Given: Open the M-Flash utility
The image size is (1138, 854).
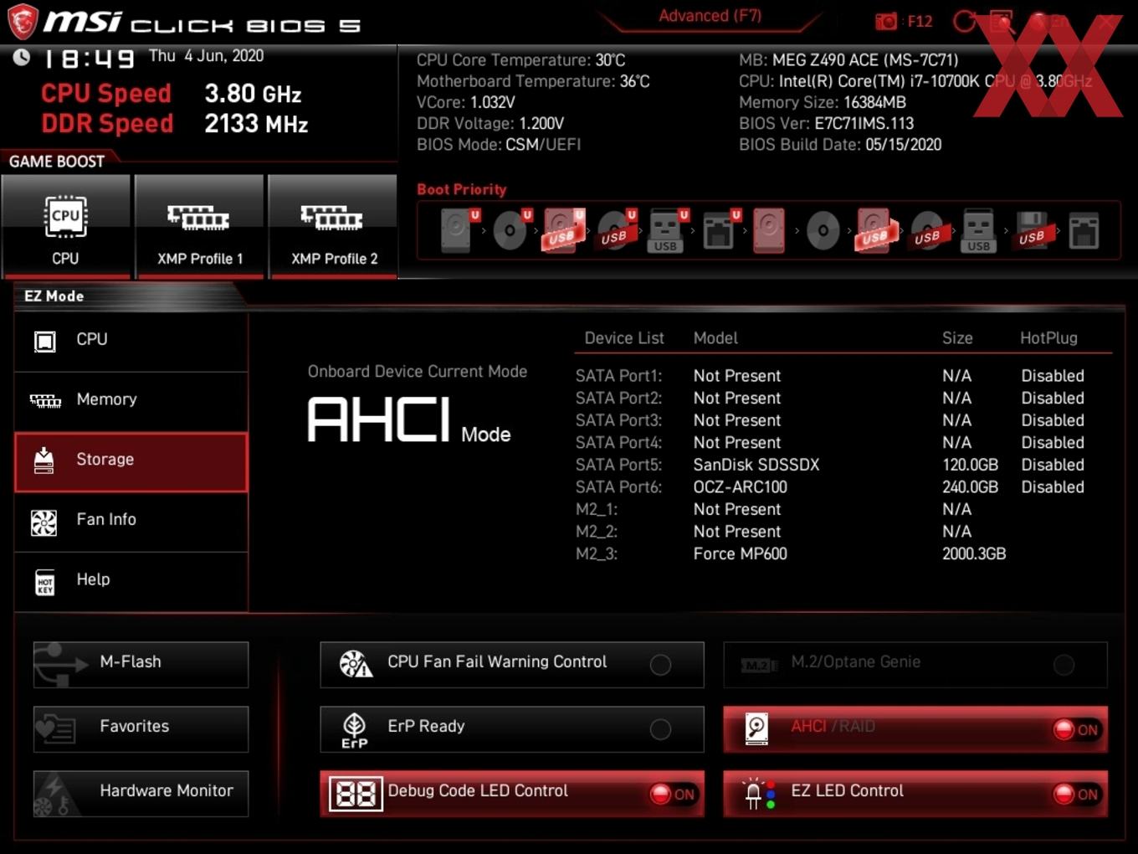Looking at the screenshot, I should [141, 665].
